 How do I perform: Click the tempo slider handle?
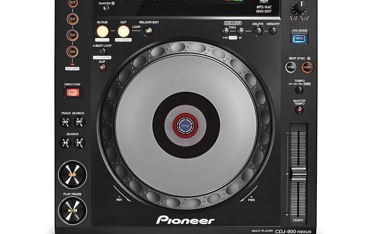(x=298, y=173)
